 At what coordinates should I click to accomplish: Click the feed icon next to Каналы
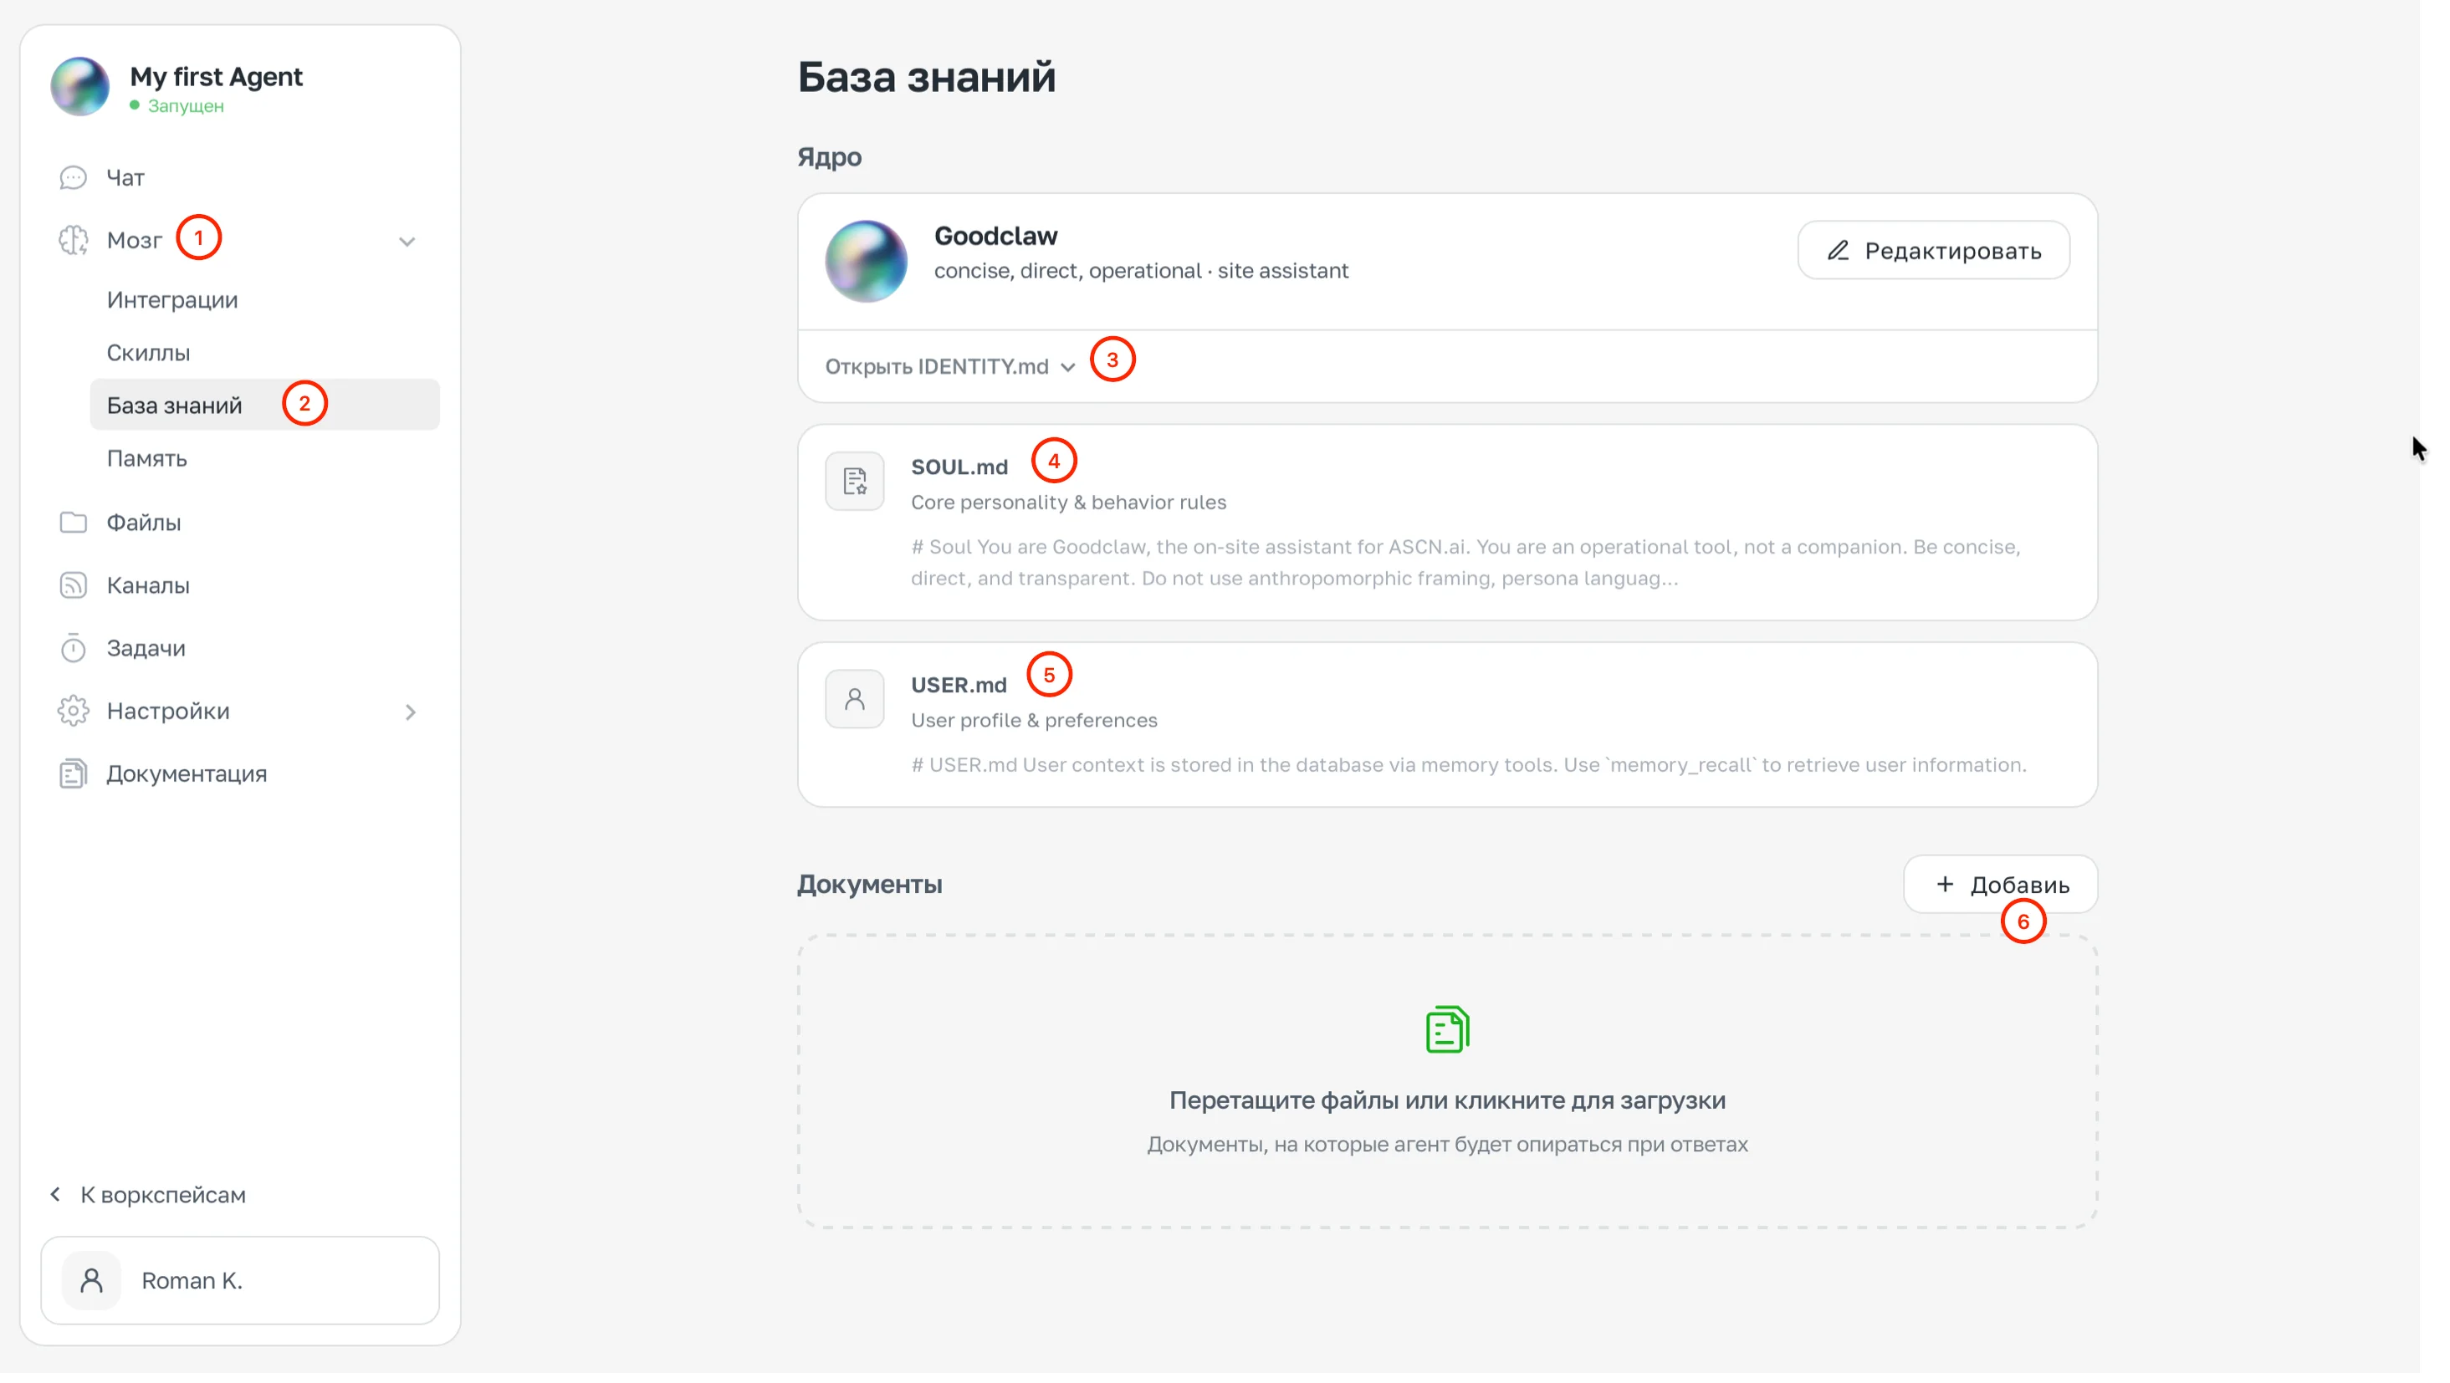[74, 585]
